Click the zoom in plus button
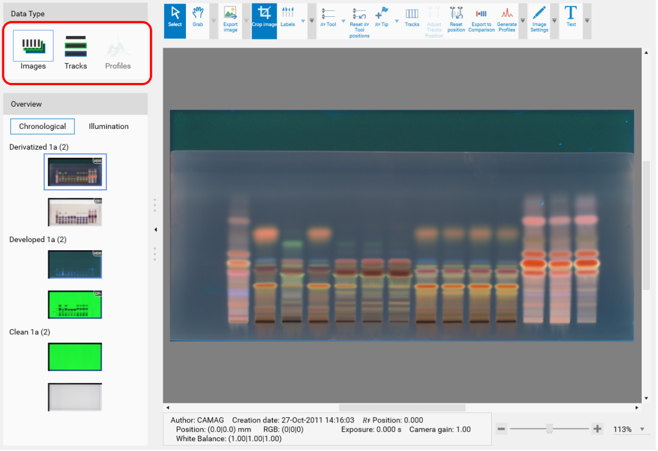Screen dimensions: 658x451 tap(597, 429)
